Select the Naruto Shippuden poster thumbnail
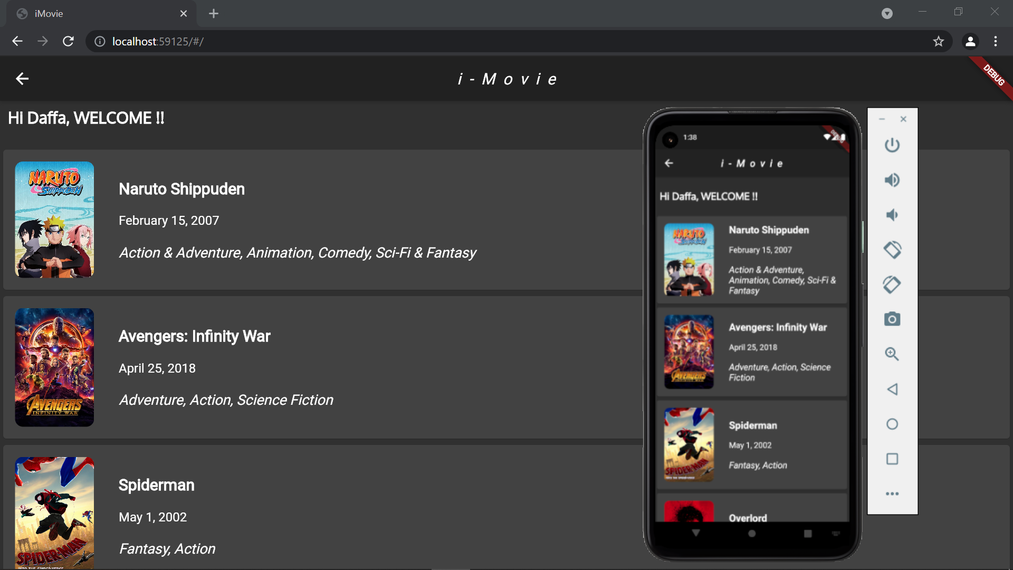Screen dimensions: 1013x570 [x=54, y=220]
